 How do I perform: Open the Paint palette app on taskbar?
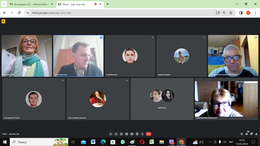(x=132, y=142)
